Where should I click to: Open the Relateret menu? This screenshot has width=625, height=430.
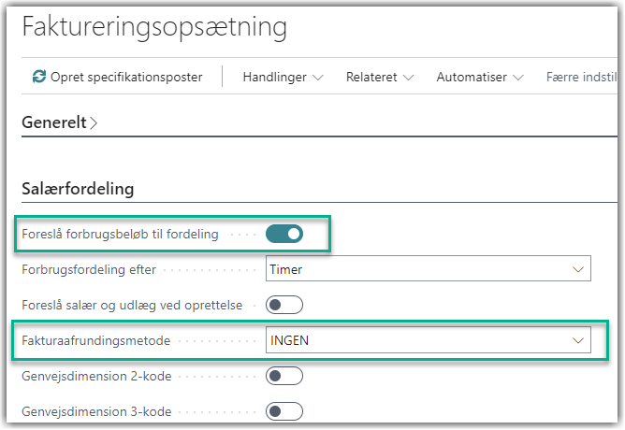[x=371, y=77]
